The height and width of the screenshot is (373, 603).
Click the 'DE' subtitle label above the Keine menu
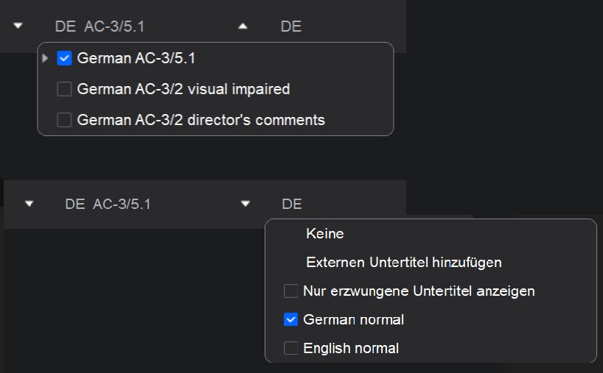point(292,204)
